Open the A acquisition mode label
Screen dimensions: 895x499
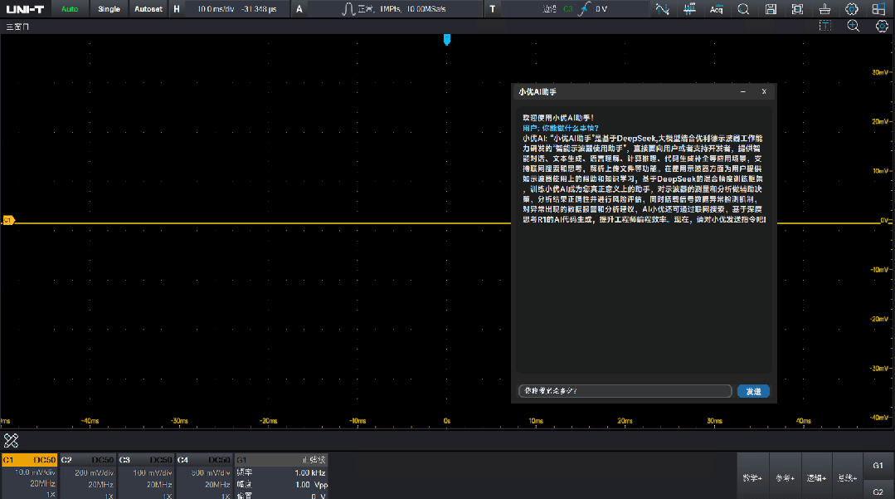point(299,9)
